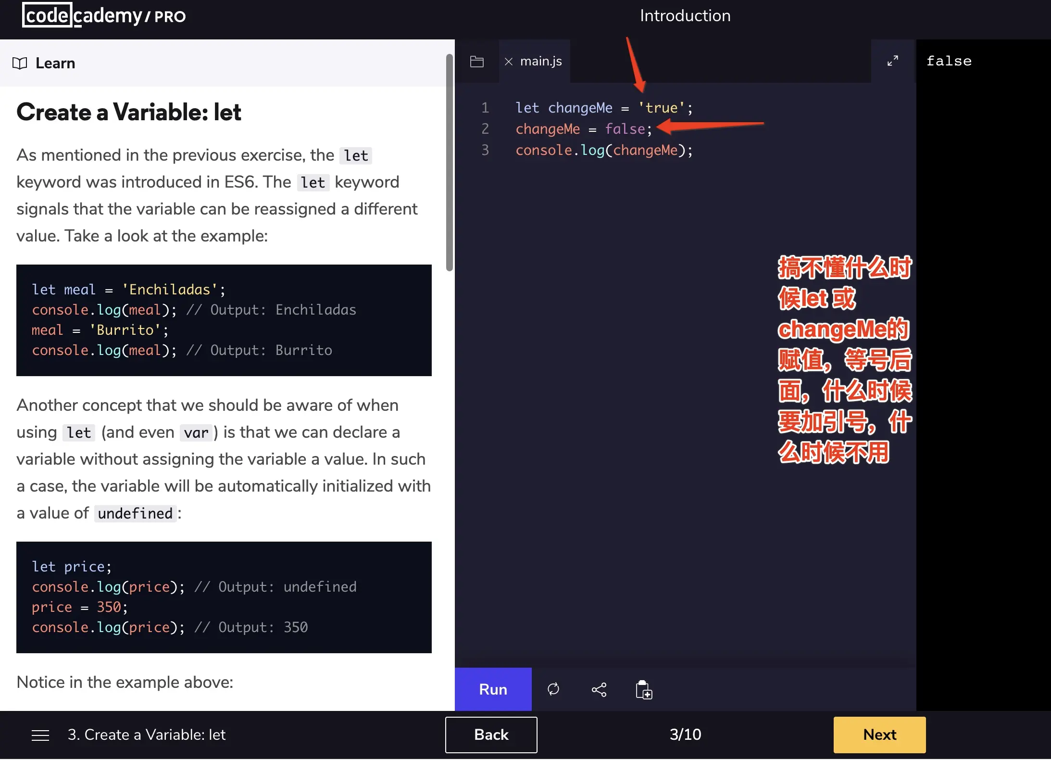Close the main.js tab
The height and width of the screenshot is (760, 1051).
509,62
